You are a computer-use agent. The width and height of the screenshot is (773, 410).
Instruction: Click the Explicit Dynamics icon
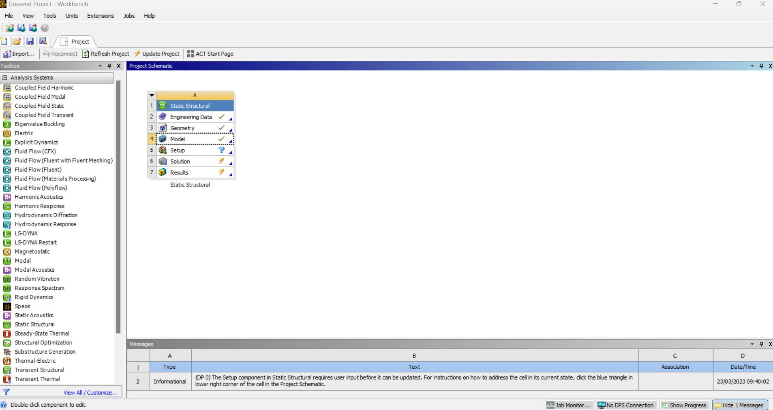(7, 142)
